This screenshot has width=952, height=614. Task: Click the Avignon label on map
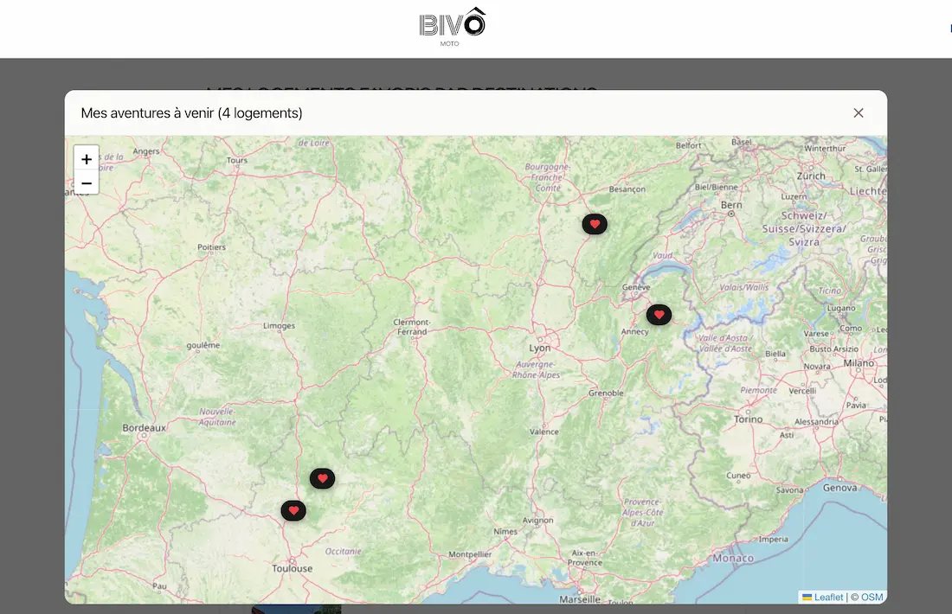[538, 521]
